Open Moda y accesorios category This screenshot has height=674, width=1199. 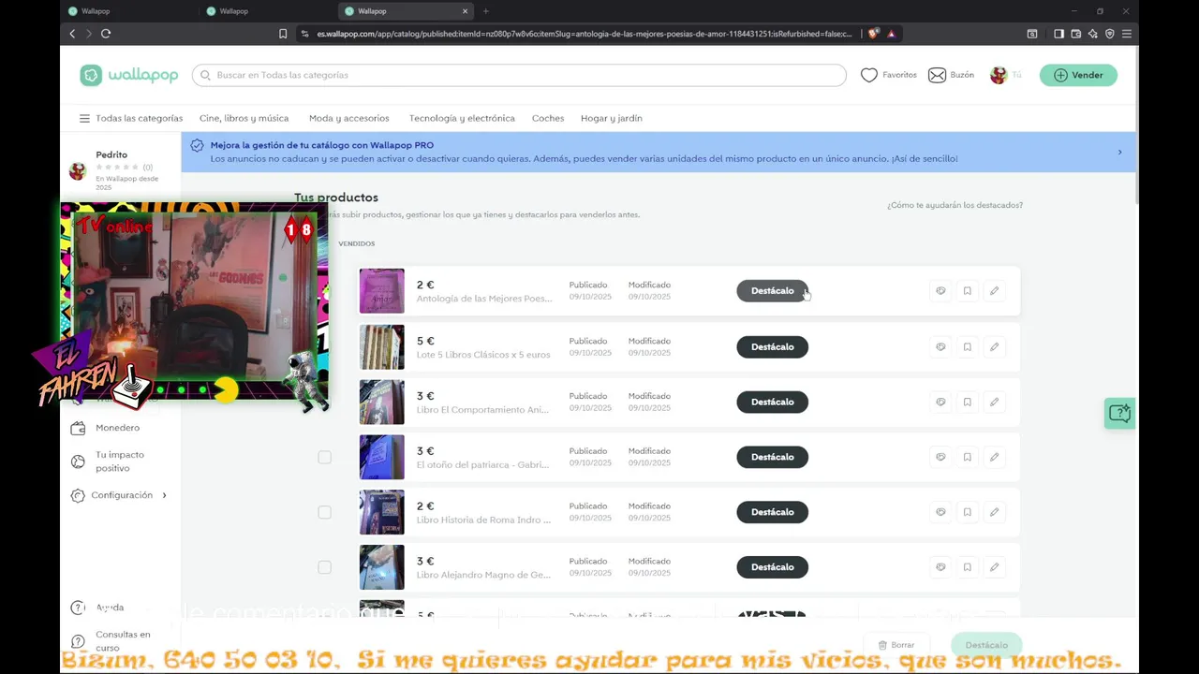coord(348,119)
